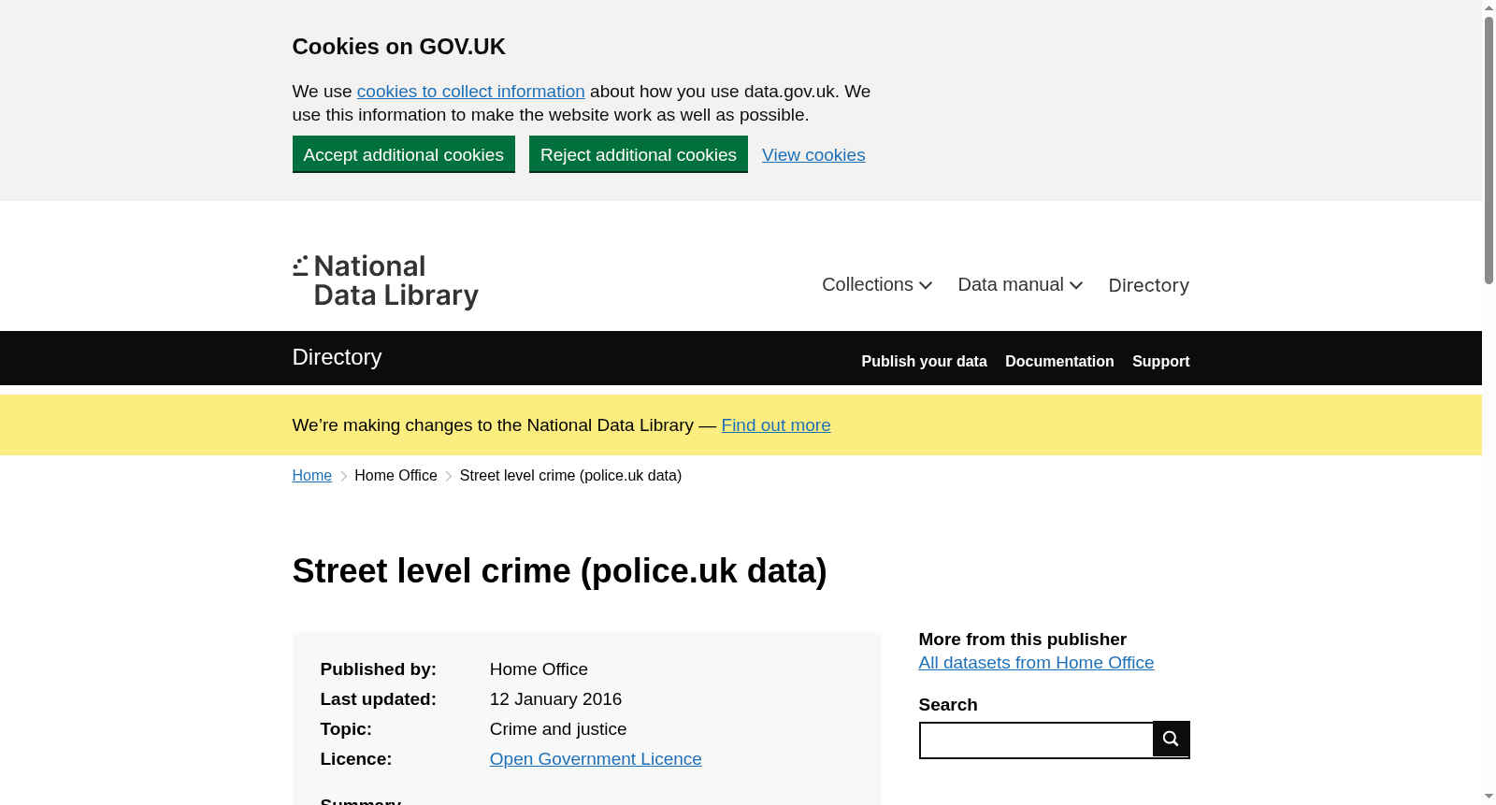Open the Support page link

1160,362
